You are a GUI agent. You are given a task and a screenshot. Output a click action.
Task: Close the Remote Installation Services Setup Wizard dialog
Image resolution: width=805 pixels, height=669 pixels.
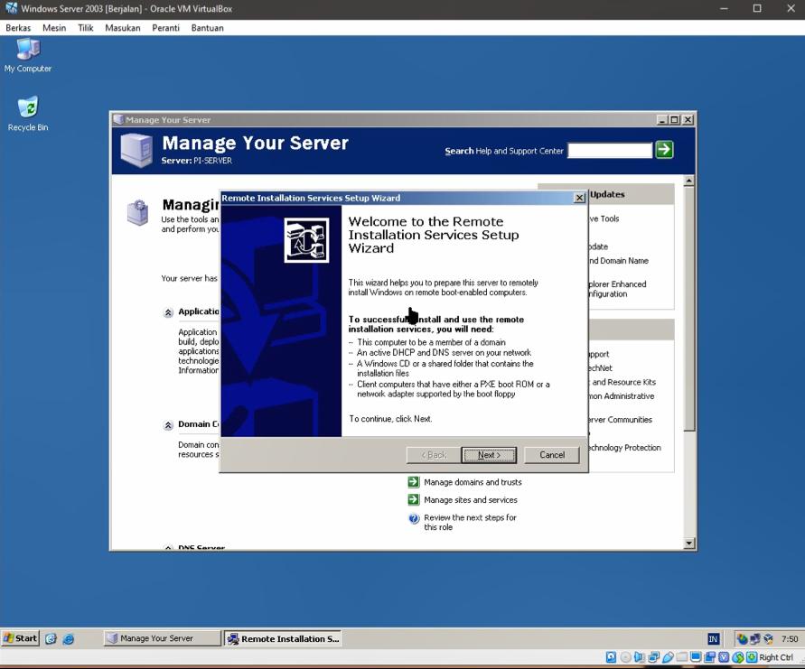pyautogui.click(x=579, y=198)
